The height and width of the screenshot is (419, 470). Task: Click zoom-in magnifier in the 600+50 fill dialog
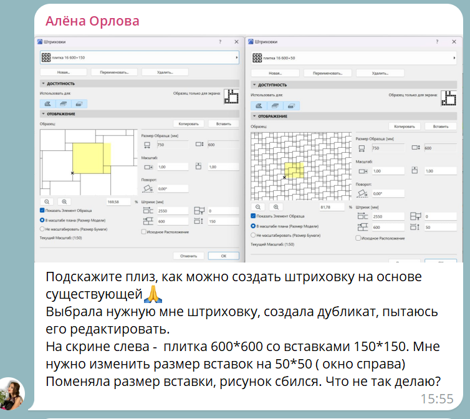(x=276, y=207)
